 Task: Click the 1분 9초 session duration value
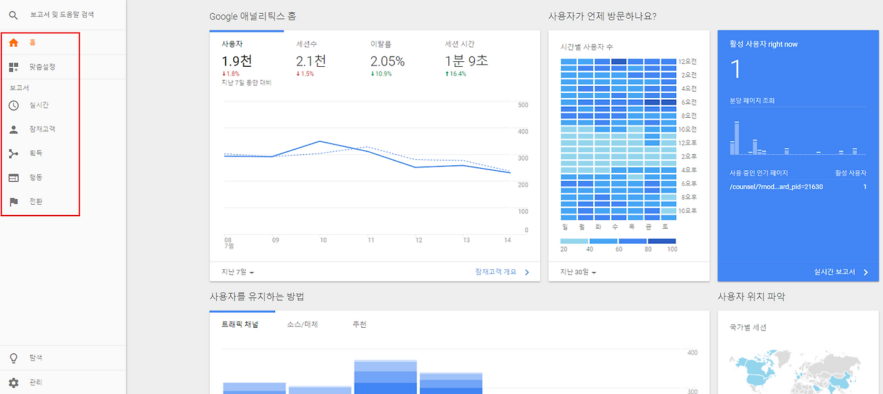[466, 61]
